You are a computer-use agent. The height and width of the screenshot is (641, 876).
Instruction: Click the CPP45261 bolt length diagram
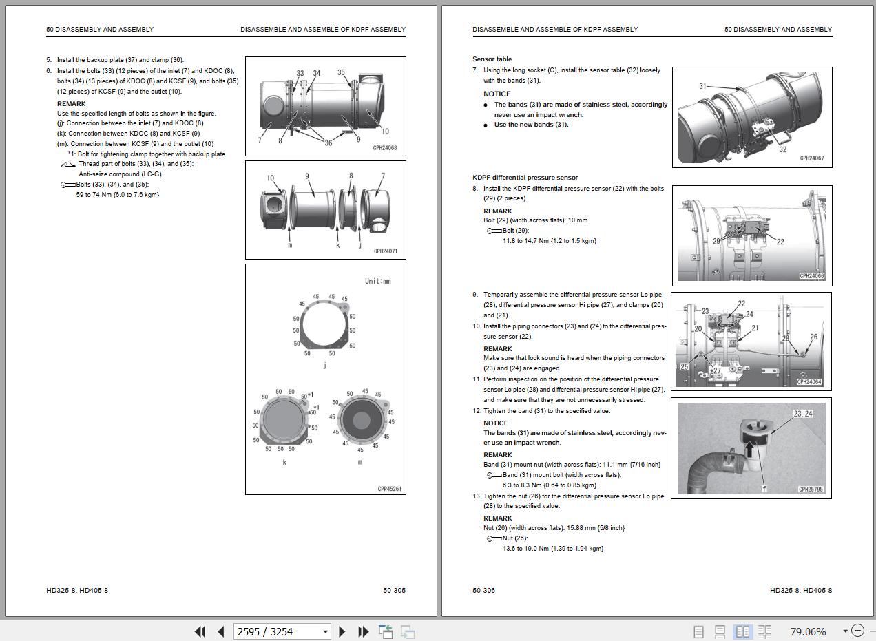pyautogui.click(x=326, y=379)
